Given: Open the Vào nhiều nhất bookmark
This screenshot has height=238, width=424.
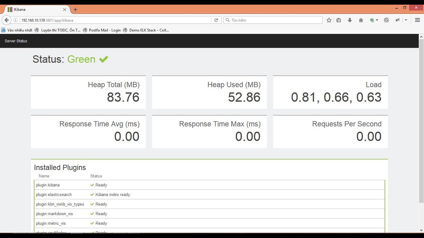Looking at the screenshot, I should 17,30.
